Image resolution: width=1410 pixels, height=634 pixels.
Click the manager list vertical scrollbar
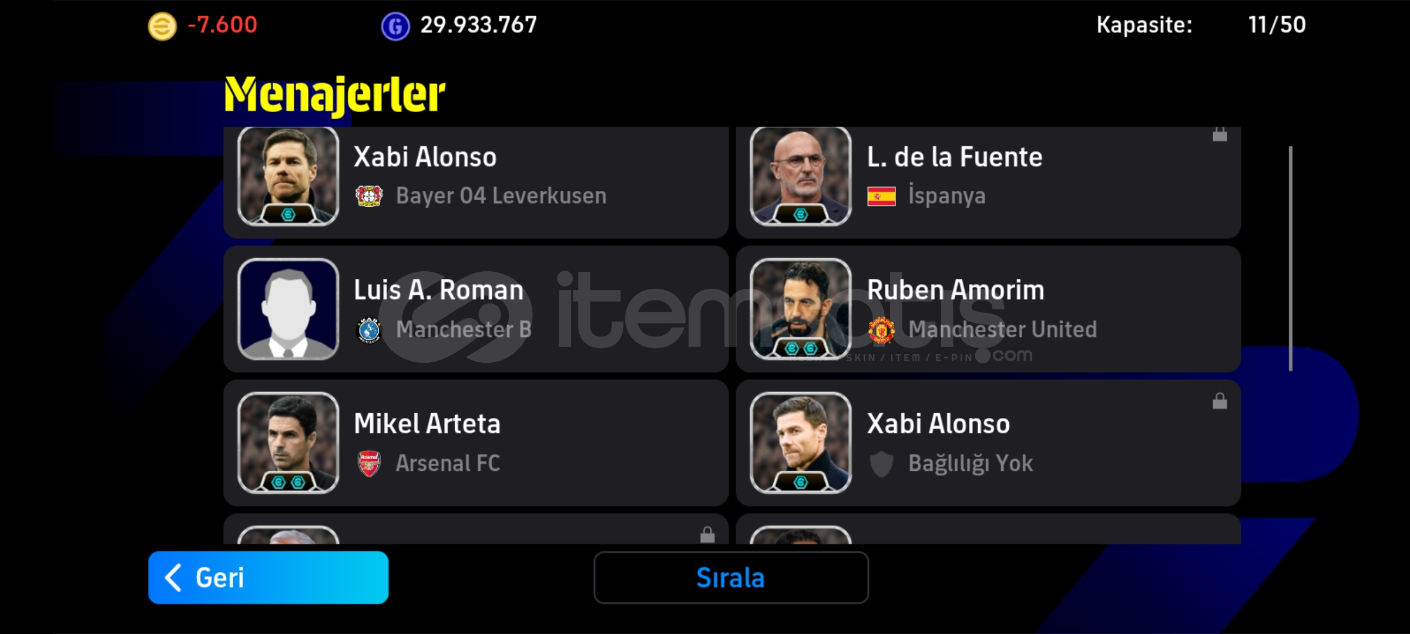1290,258
